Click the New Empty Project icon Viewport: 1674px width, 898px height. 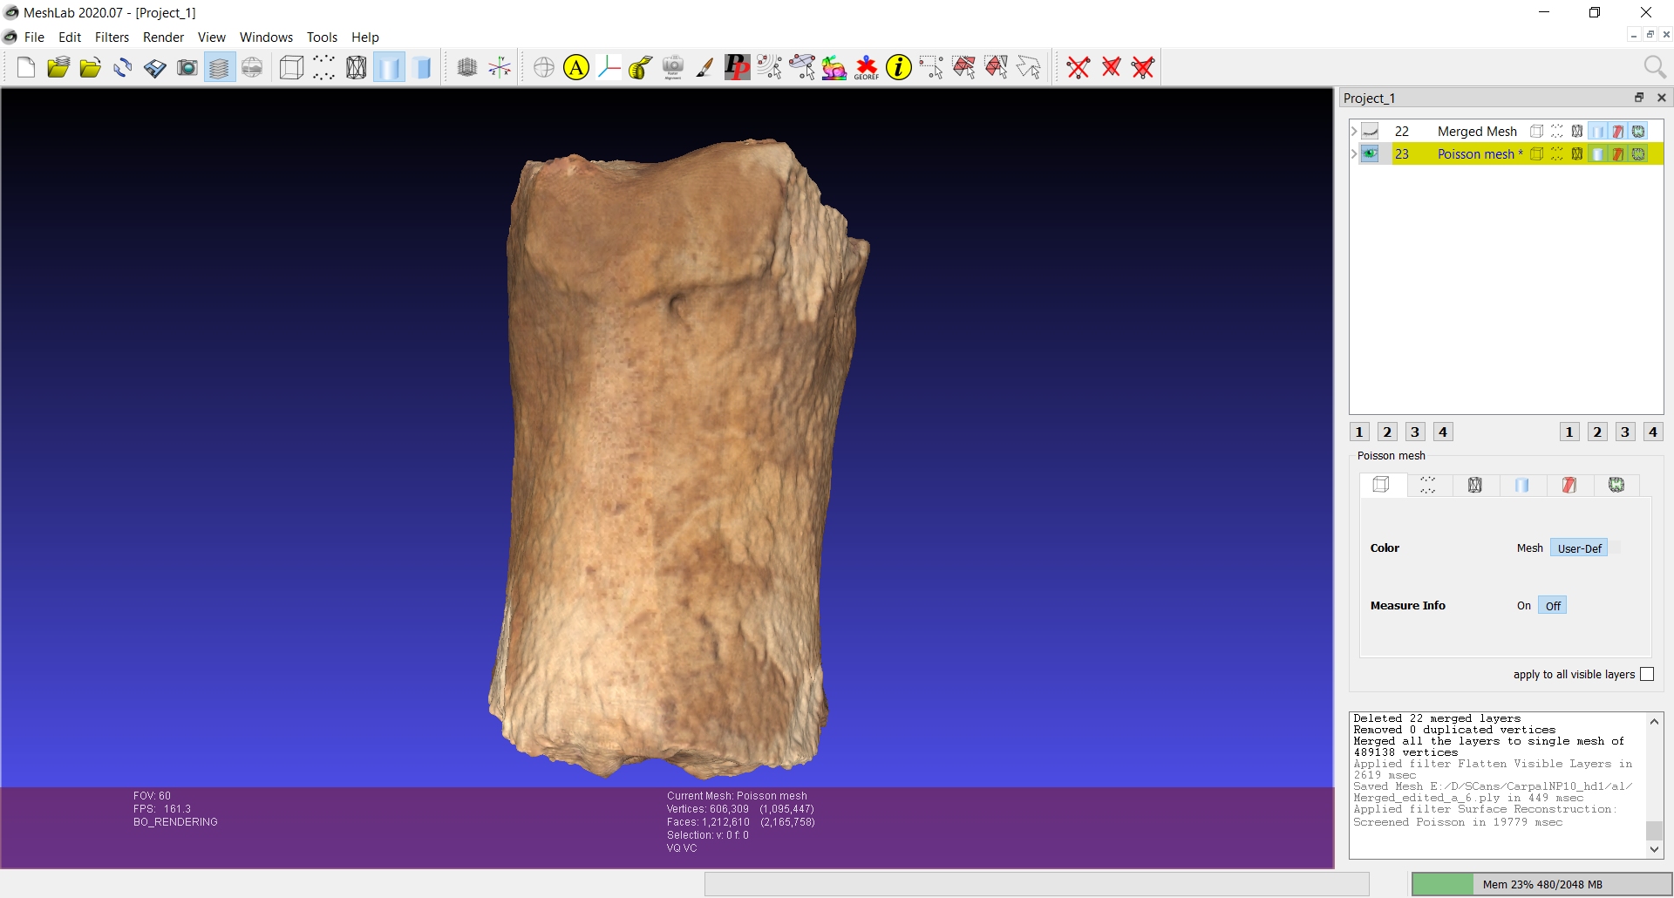point(26,67)
